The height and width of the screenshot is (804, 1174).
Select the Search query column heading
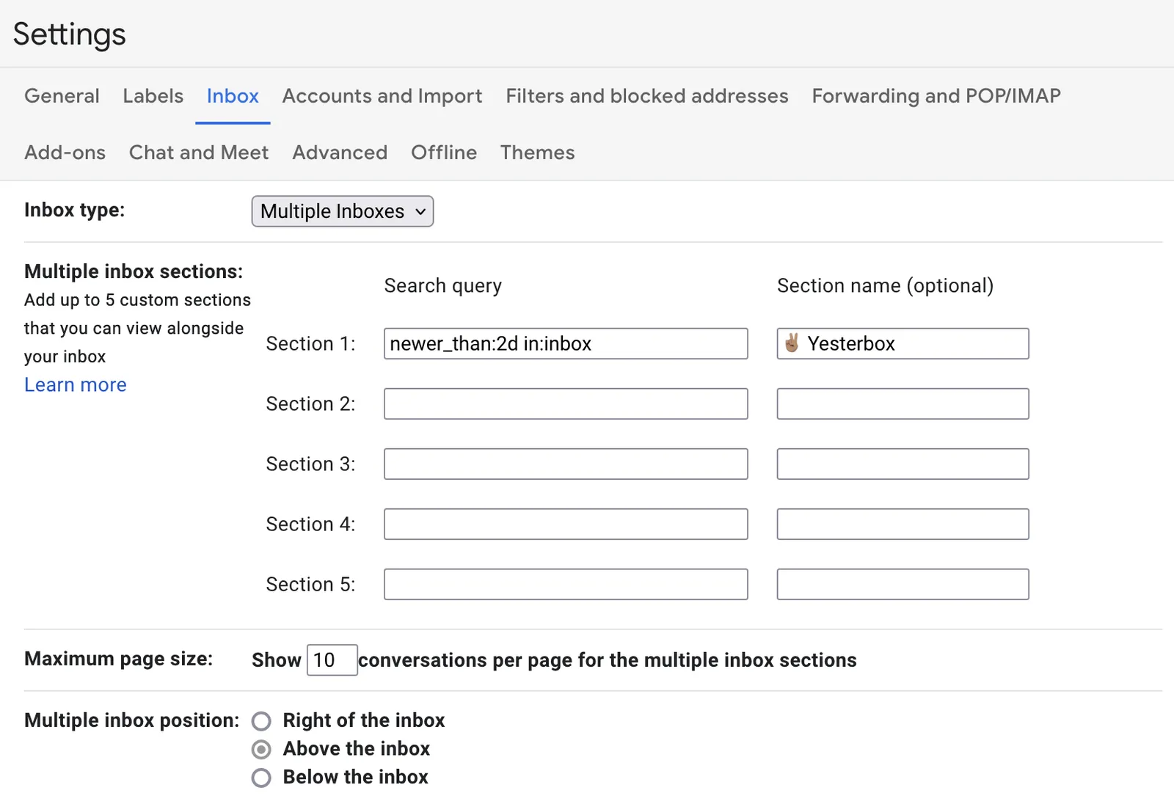(x=443, y=285)
